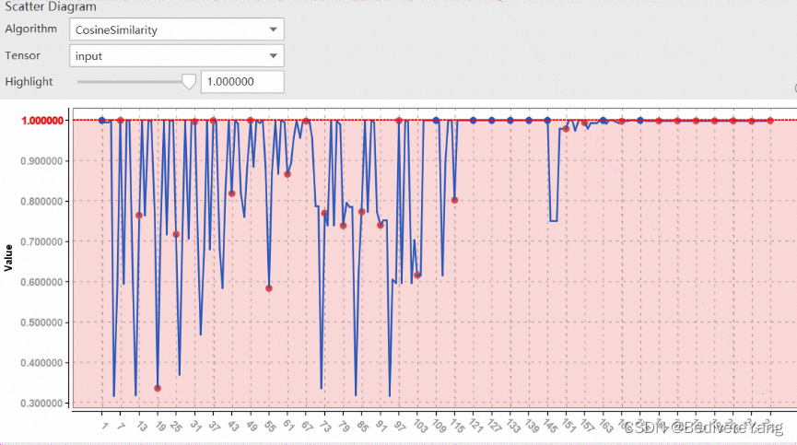Click the 0.500000 y-axis label
Viewport: 797px width, 445px height.
41,322
